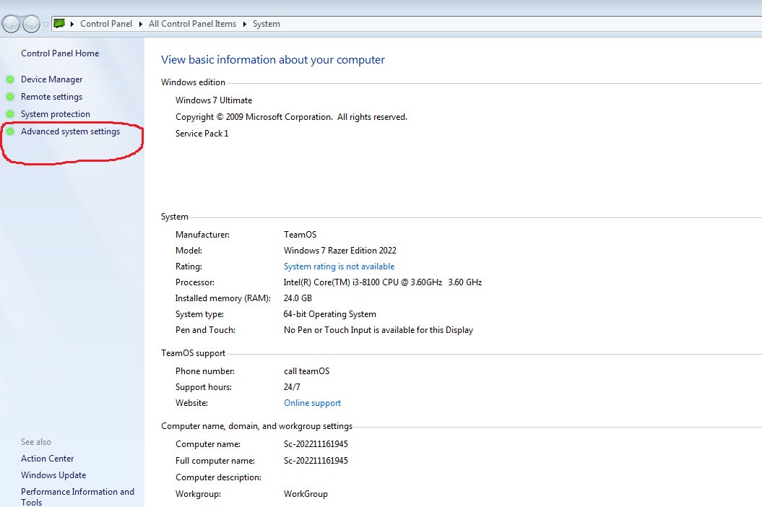Open Device Manager from sidebar

[51, 79]
